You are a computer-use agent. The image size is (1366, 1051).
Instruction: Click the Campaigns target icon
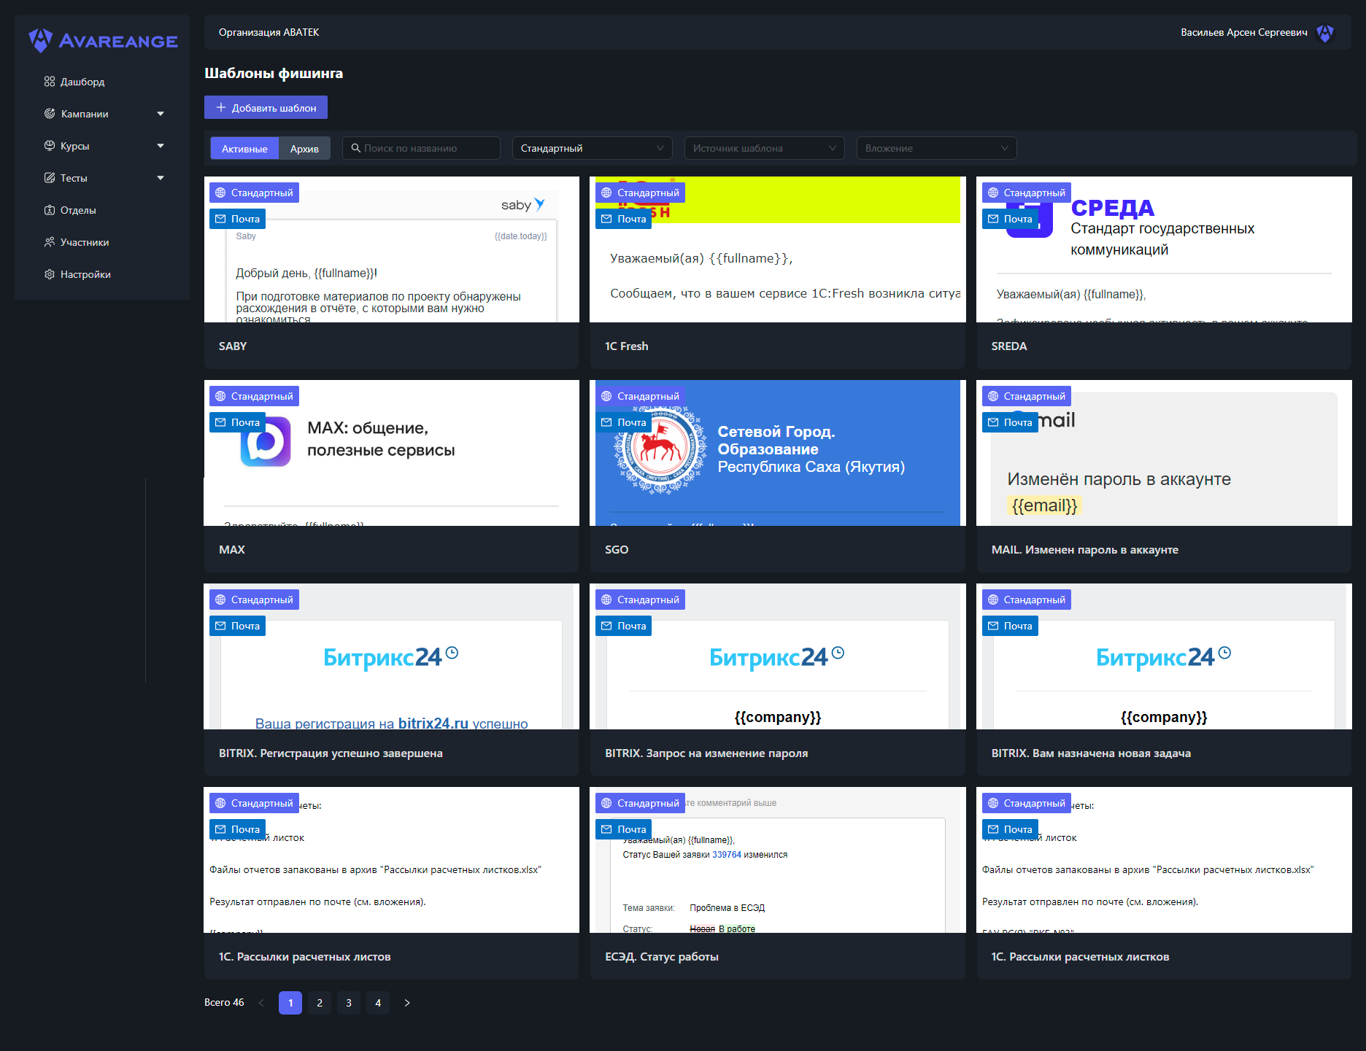point(50,114)
